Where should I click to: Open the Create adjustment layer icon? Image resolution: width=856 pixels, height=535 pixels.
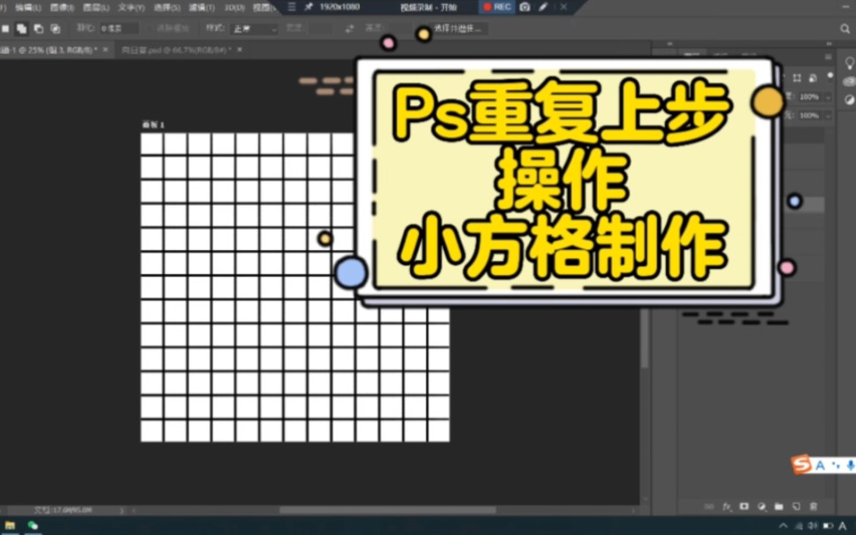763,507
